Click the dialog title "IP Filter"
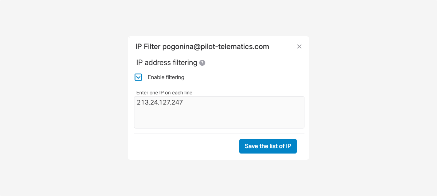This screenshot has height=196, width=437. click(x=148, y=46)
